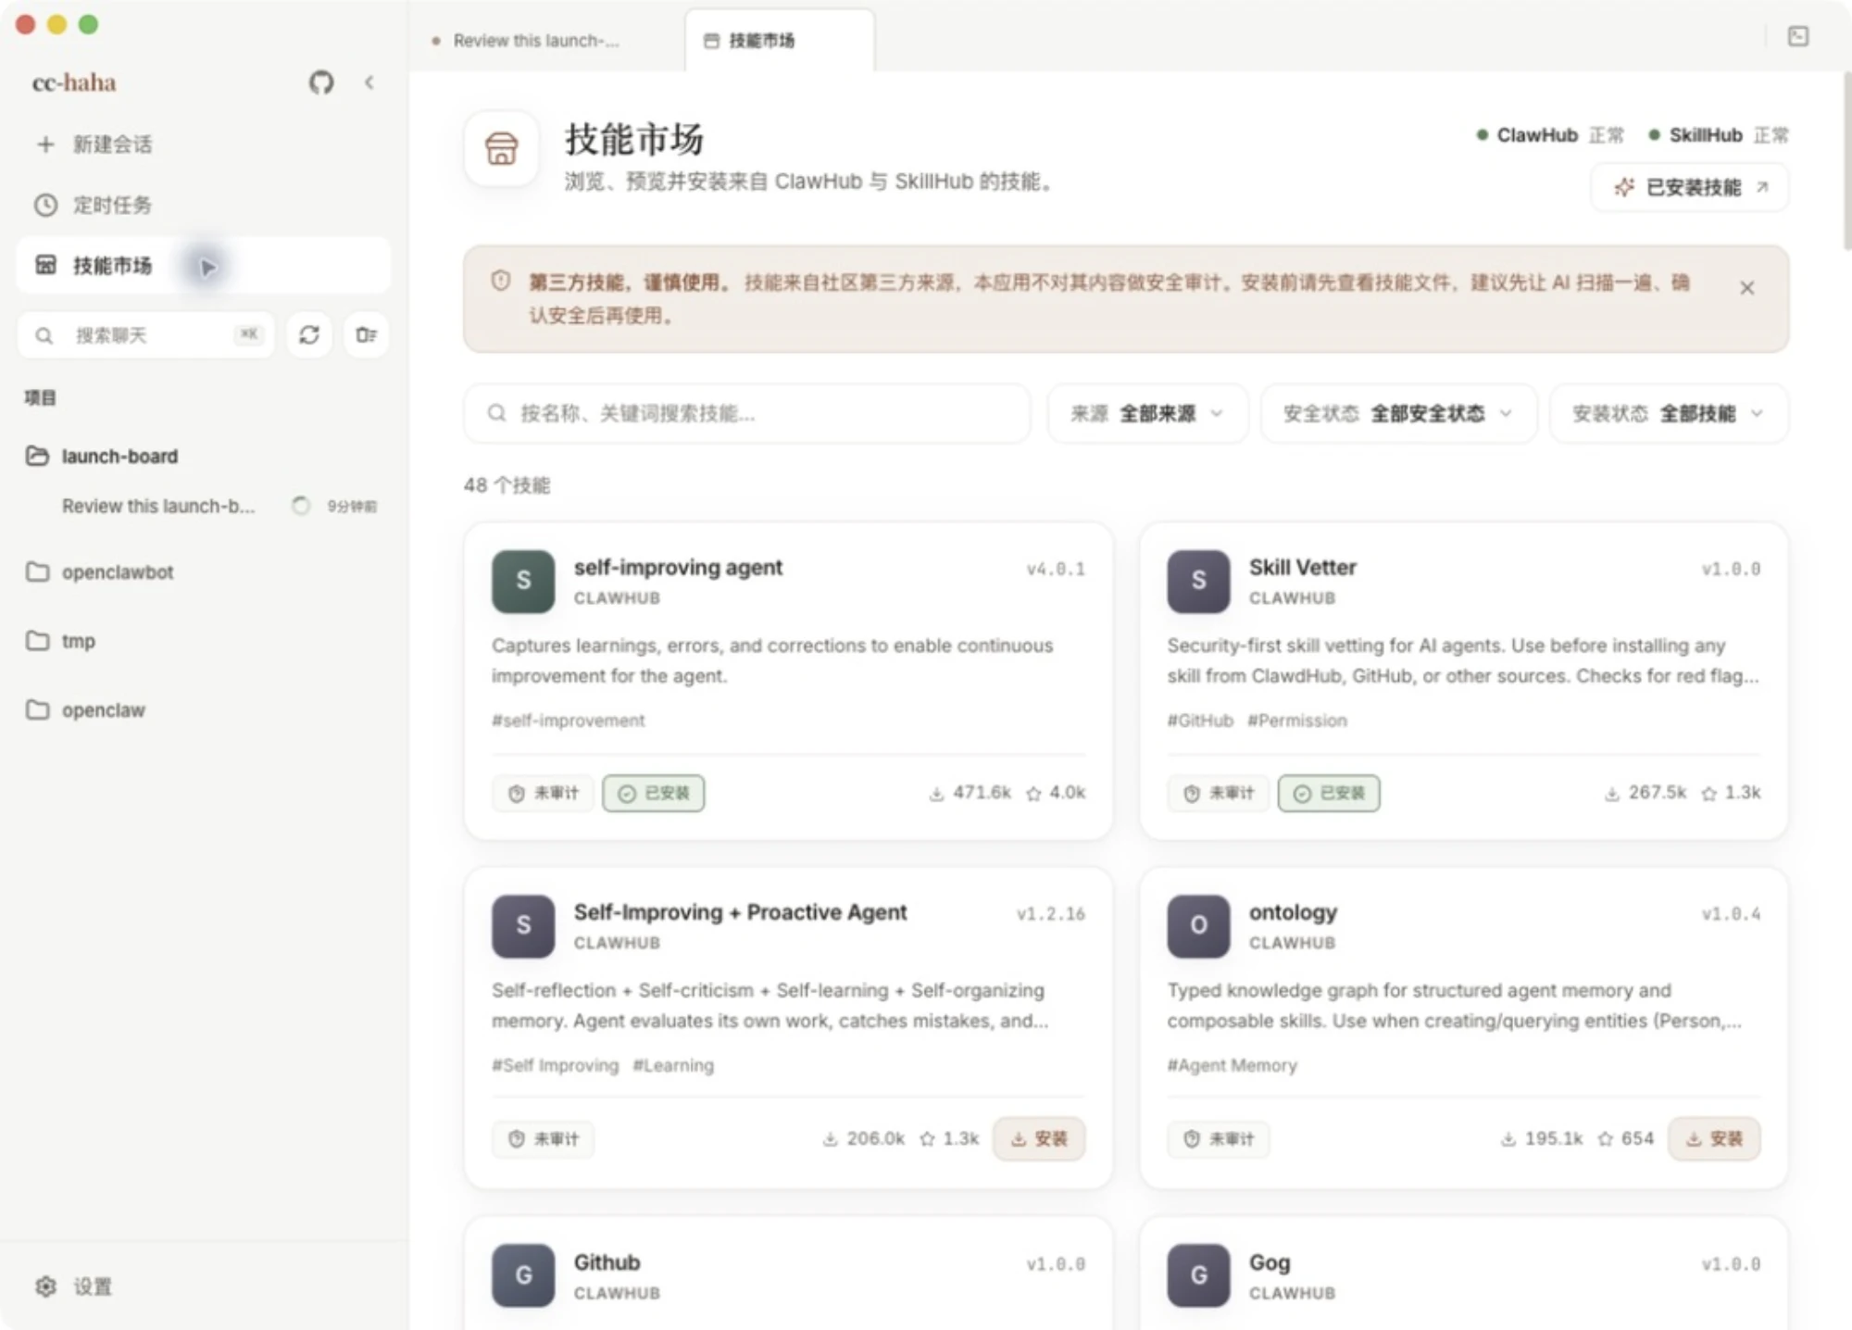Viewport: 1852px width, 1330px height.
Task: Click the self-improving agent avatar icon
Action: (x=523, y=582)
